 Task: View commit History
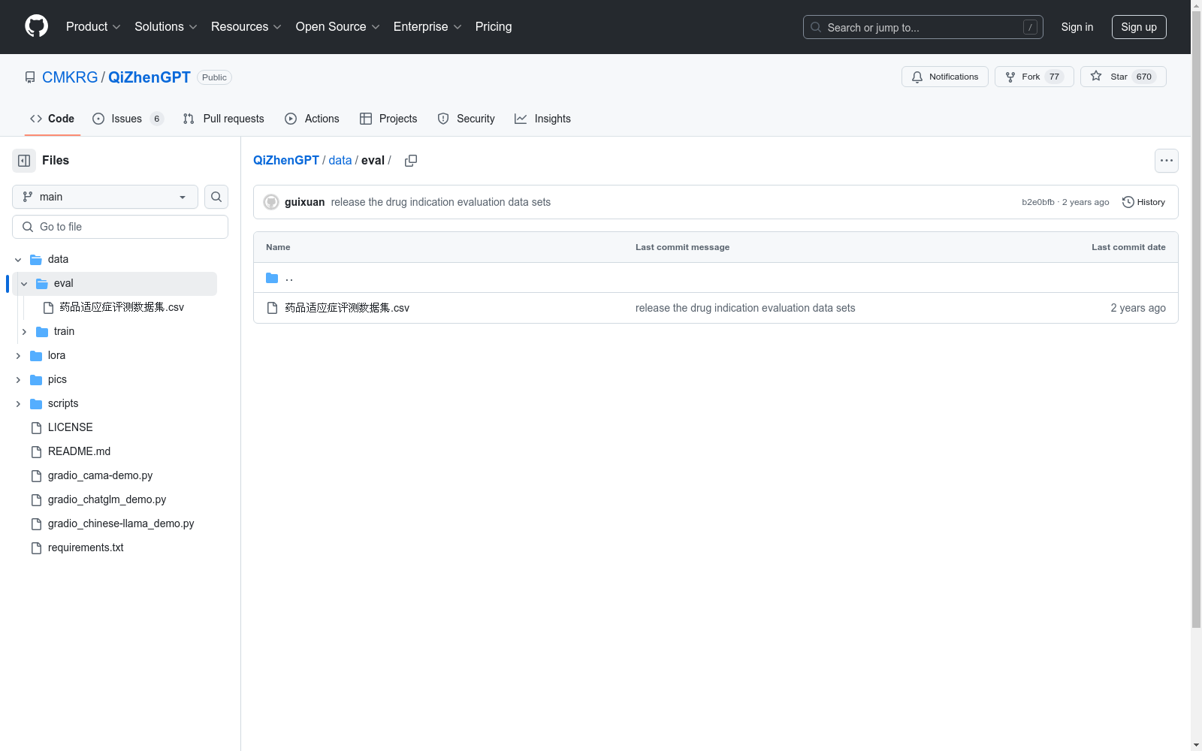click(1143, 202)
